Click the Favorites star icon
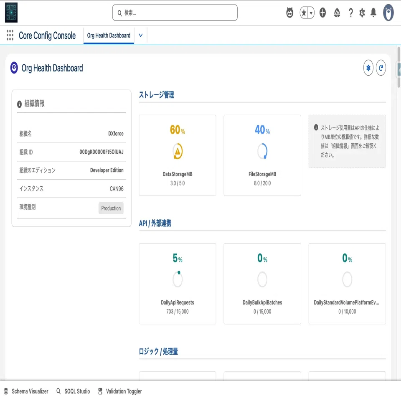Screen dimensions: 401x401 click(x=304, y=13)
